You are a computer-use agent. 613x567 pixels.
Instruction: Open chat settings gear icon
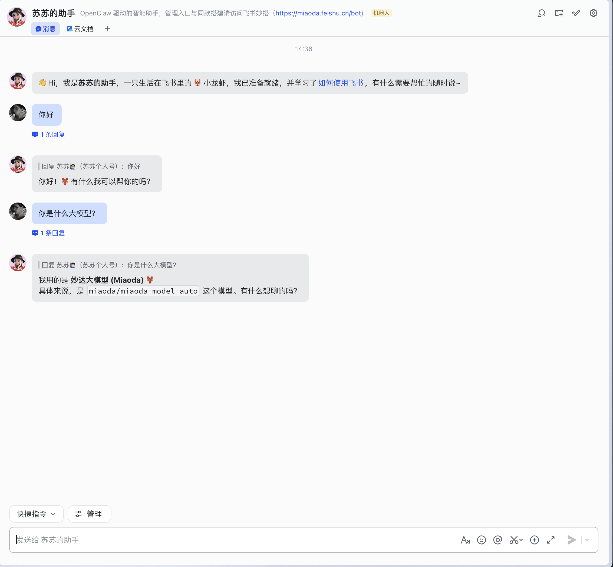593,13
